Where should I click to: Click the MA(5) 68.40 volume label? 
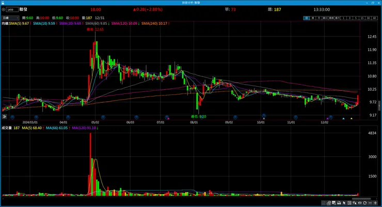[33, 128]
